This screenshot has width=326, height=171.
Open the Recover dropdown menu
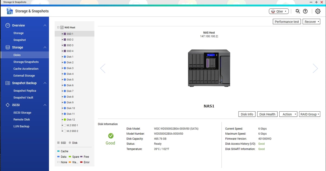pos(311,21)
